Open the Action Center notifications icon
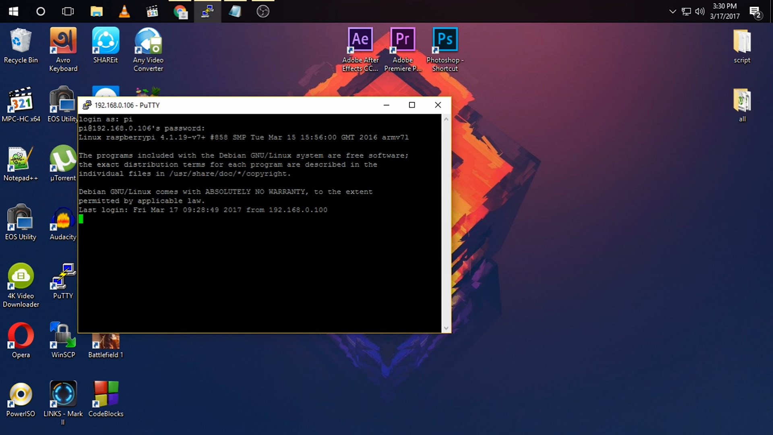This screenshot has height=435, width=773. pos(756,12)
